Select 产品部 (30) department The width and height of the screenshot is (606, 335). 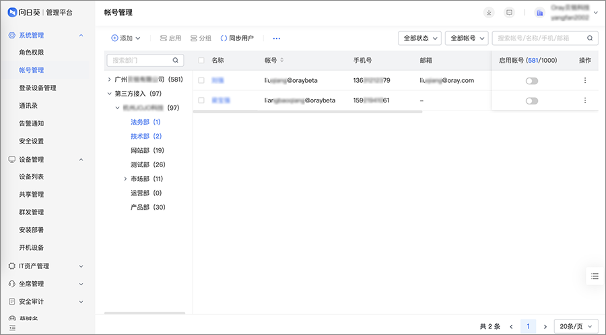pyautogui.click(x=147, y=208)
